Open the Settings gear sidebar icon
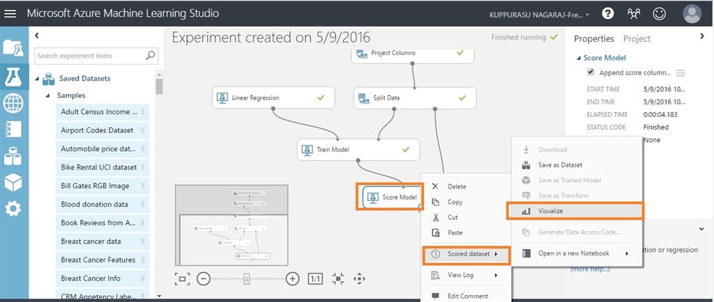714x302 pixels. click(13, 209)
